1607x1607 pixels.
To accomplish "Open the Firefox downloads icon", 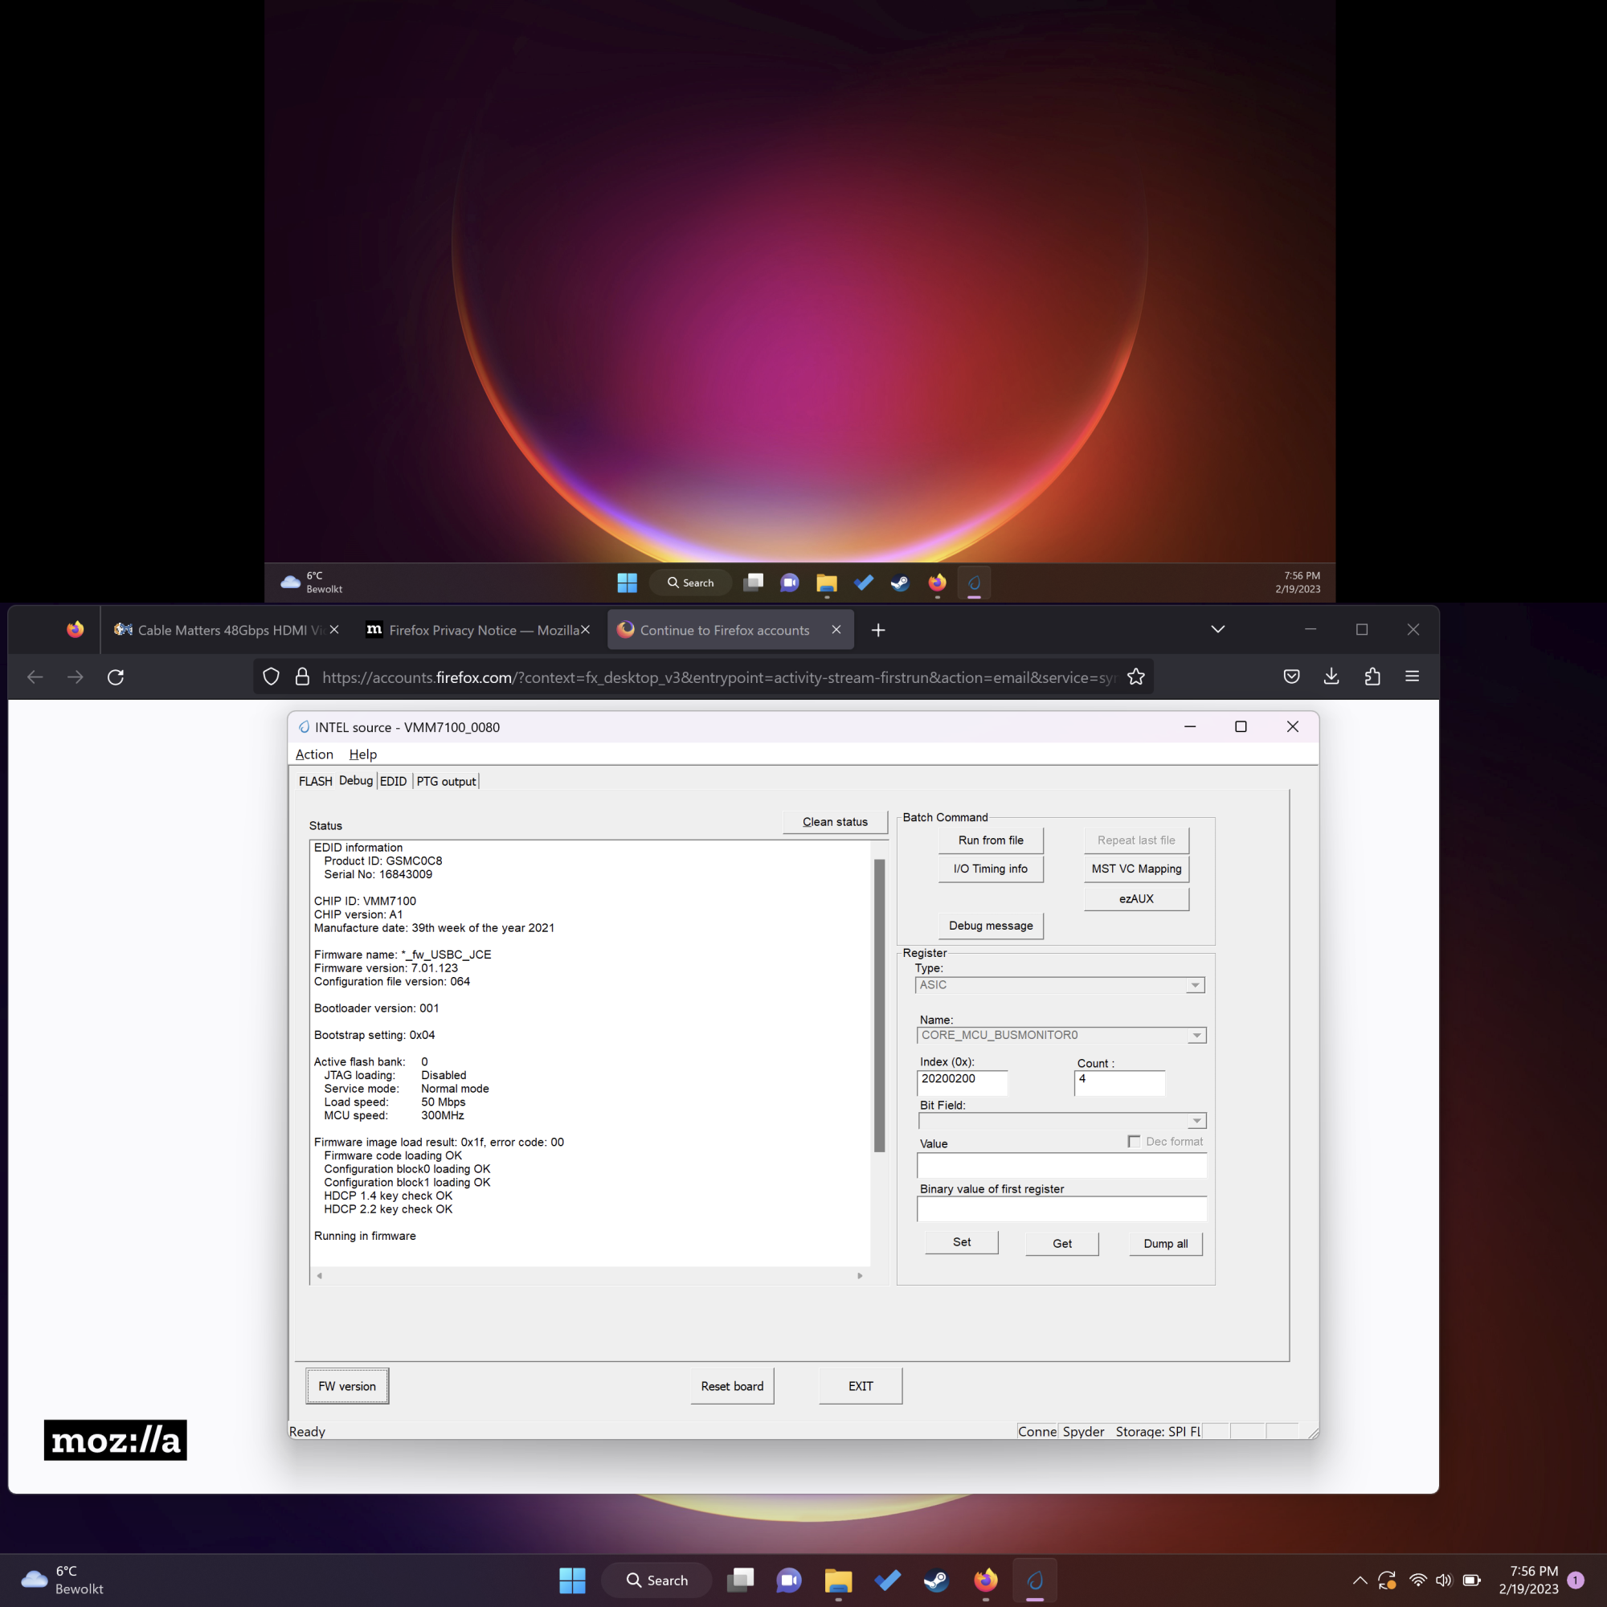I will click(x=1331, y=677).
